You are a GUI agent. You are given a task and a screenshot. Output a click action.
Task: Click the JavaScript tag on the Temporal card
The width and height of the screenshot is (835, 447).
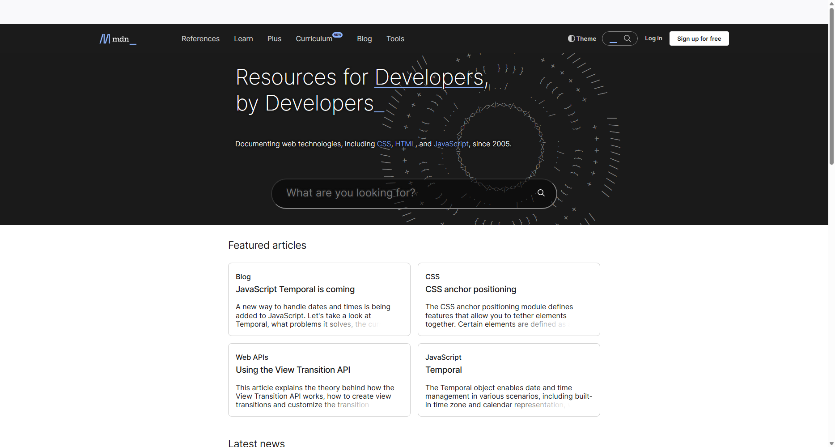tap(443, 357)
